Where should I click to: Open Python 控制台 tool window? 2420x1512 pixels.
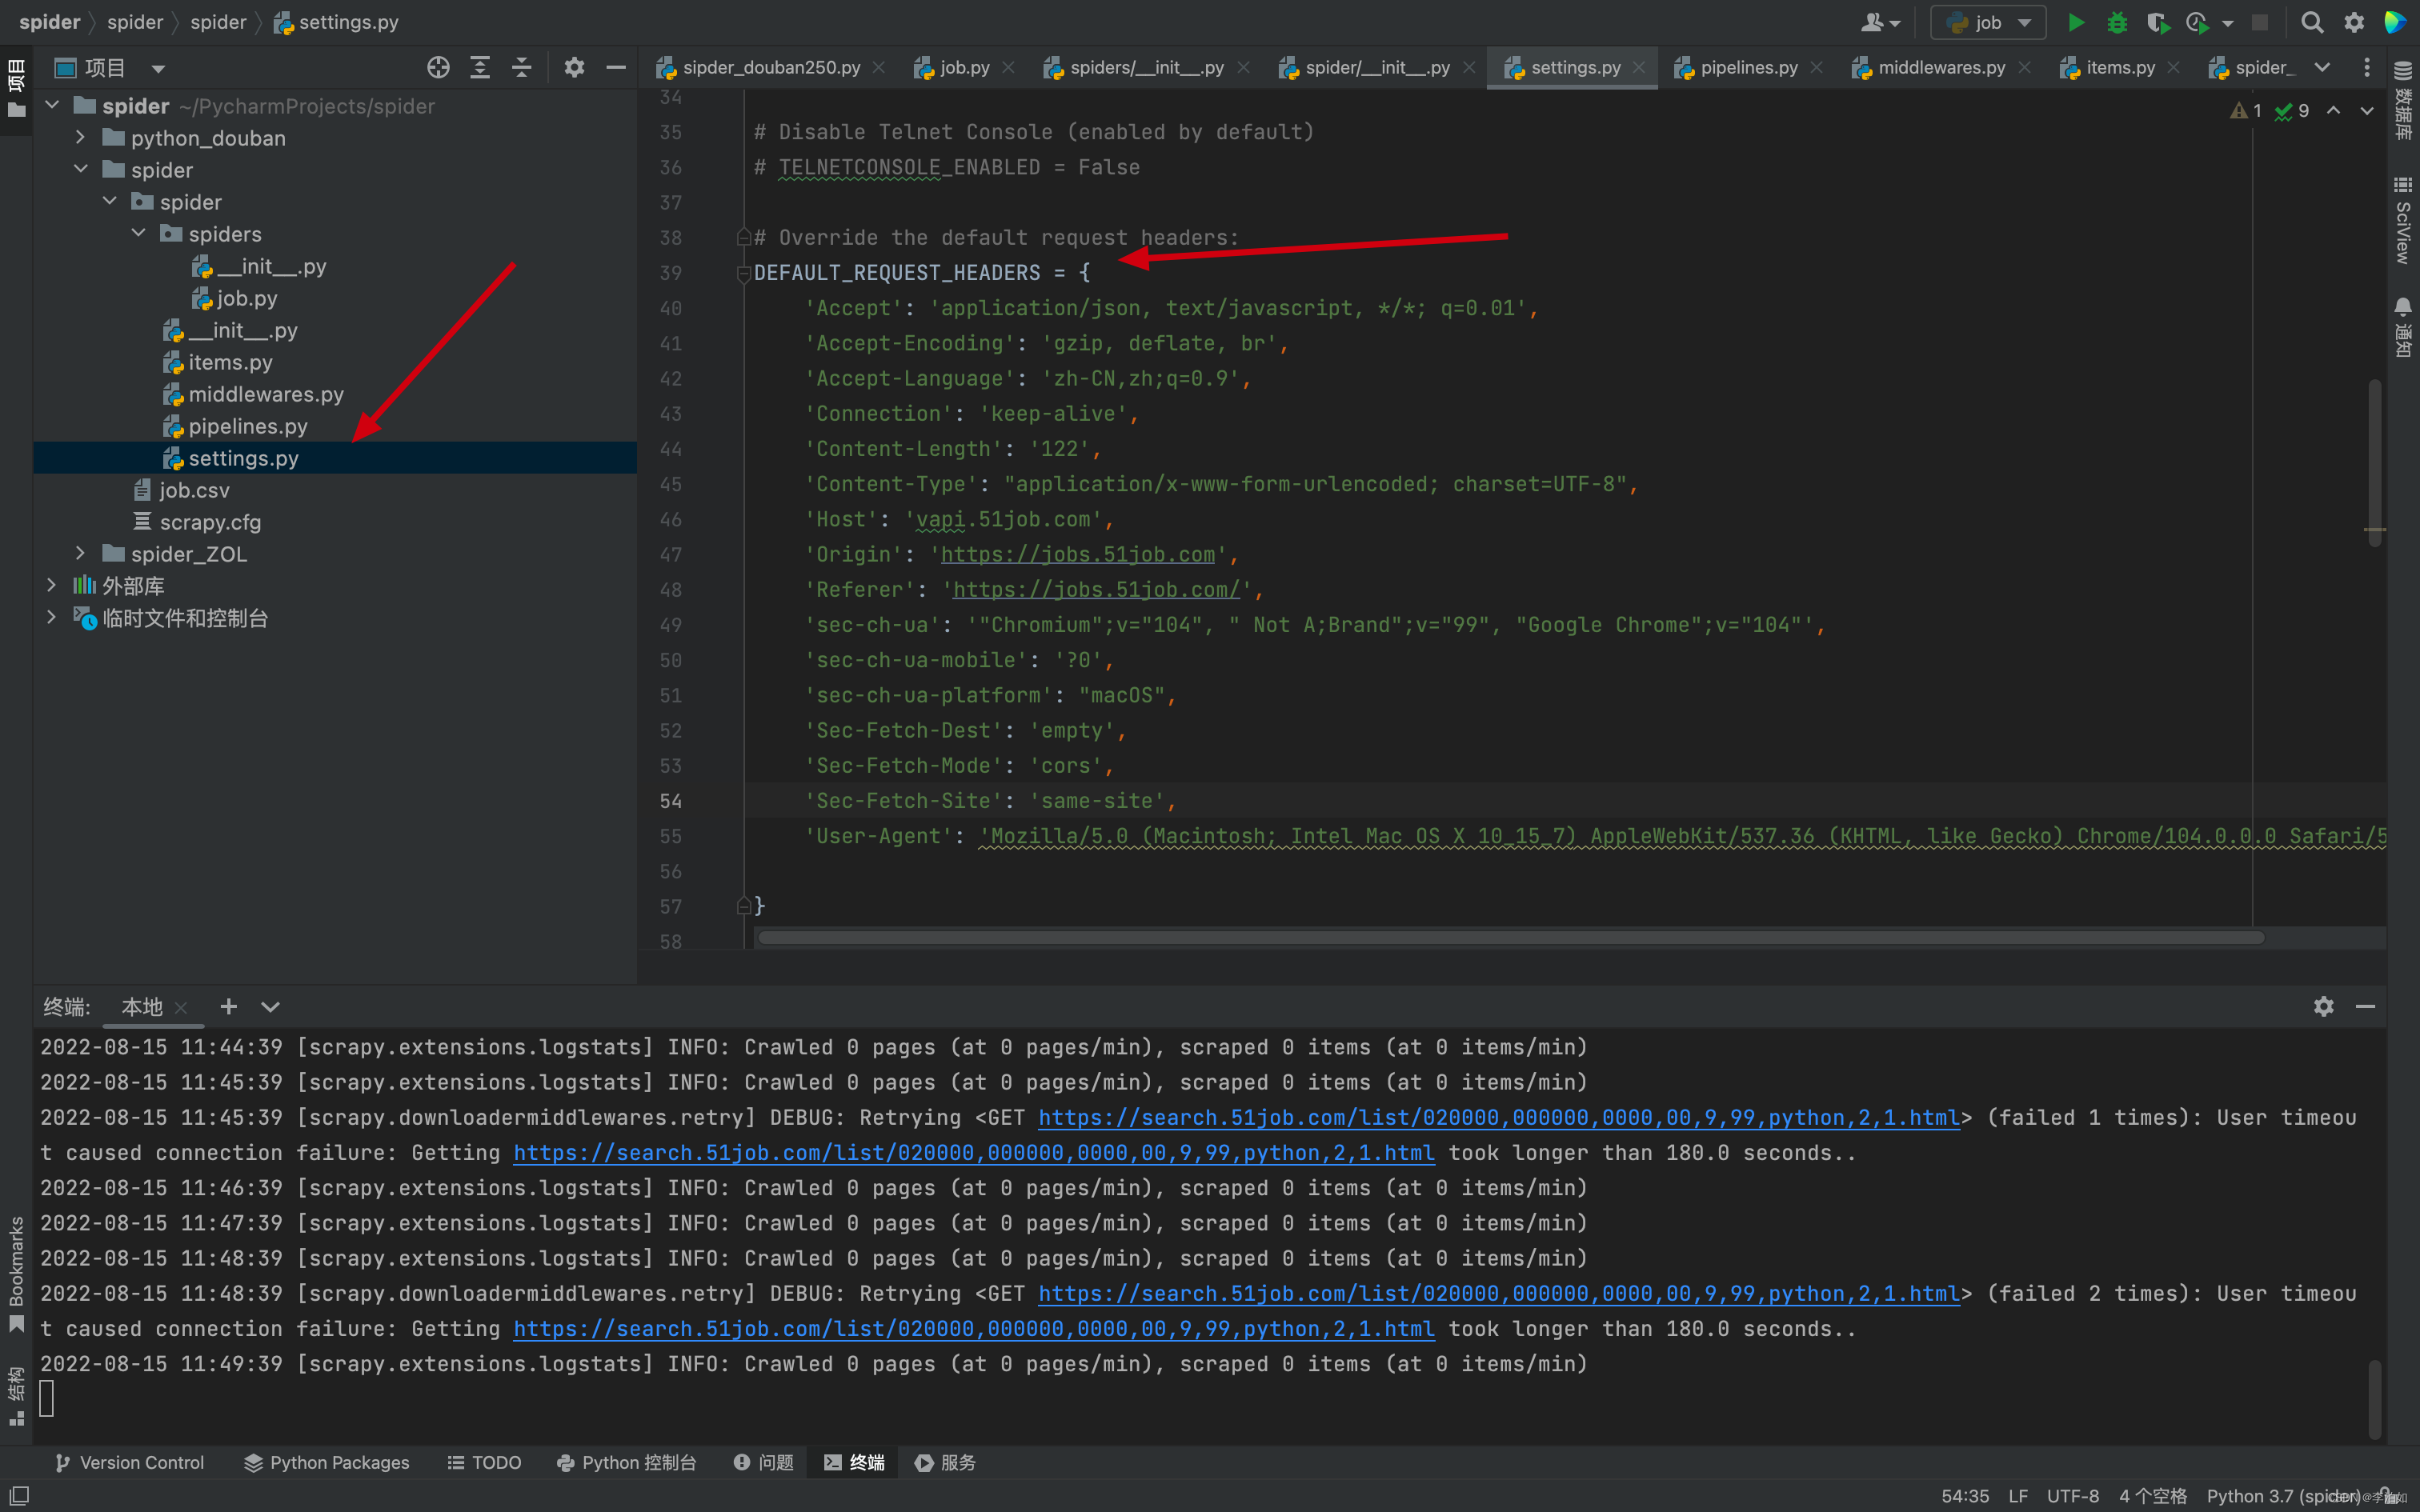point(627,1462)
